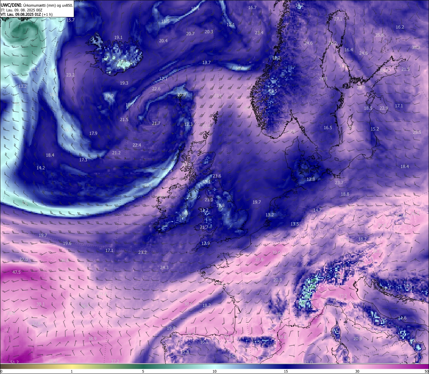Click the 16.4 value label
429x374 pixels.
coord(349,50)
